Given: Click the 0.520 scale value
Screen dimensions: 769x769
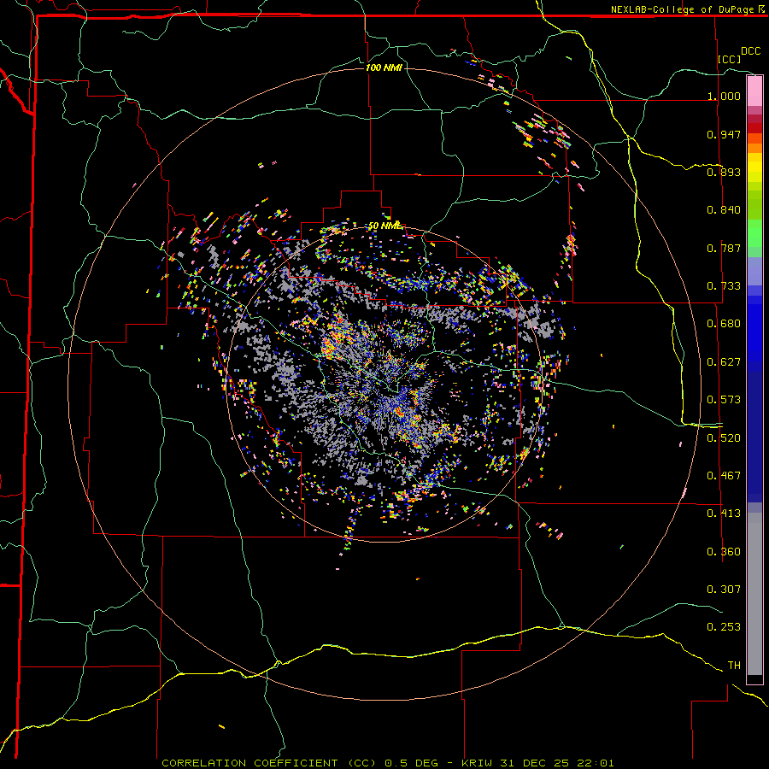Looking at the screenshot, I should coord(724,438).
